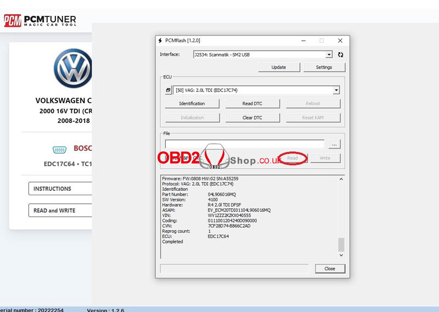Screen dimensions: 439x312
Task: Open the Interface dropdown list
Action: (x=329, y=55)
